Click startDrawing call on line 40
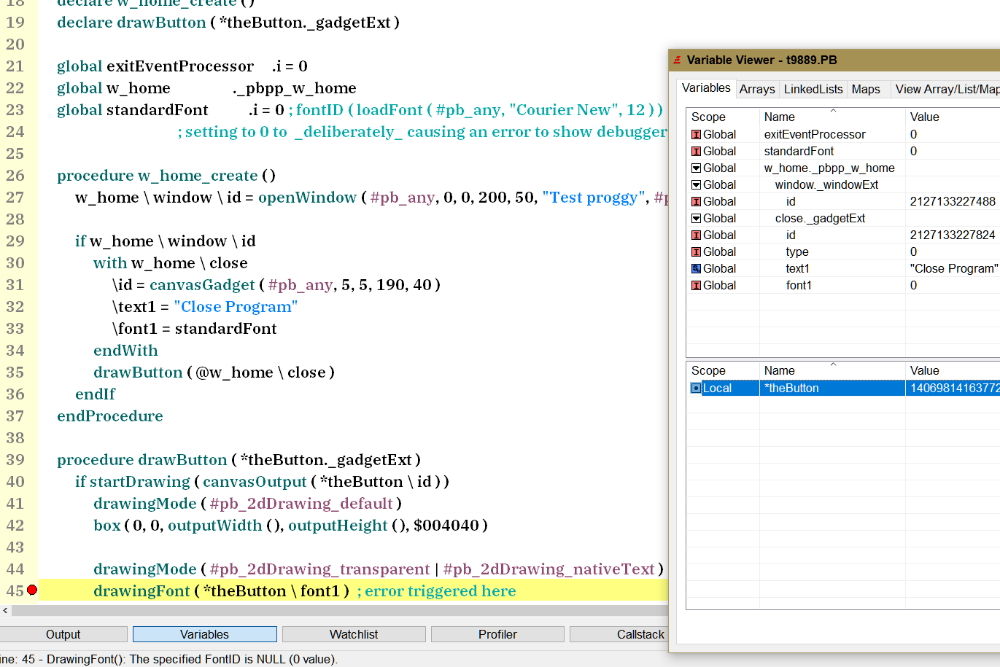Screen dimensions: 1000x667 point(140,481)
